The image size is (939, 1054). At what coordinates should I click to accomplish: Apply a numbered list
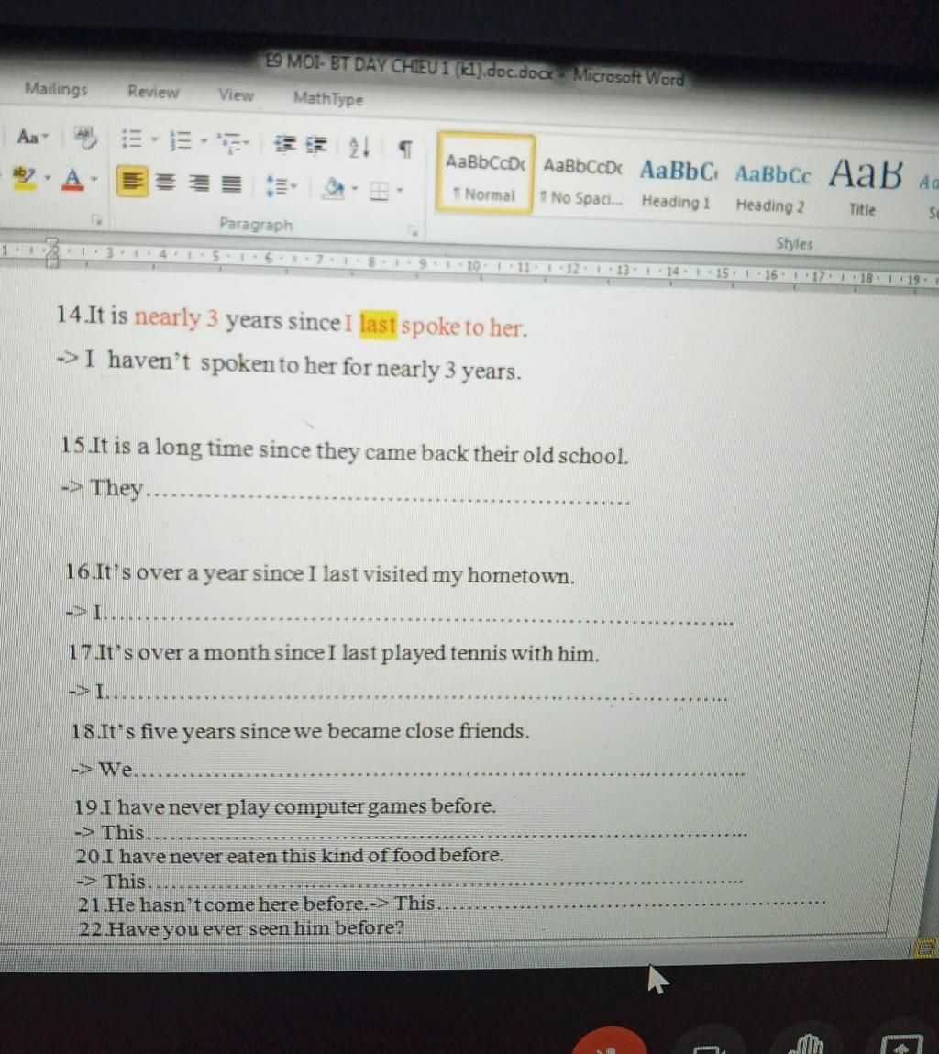click(180, 140)
